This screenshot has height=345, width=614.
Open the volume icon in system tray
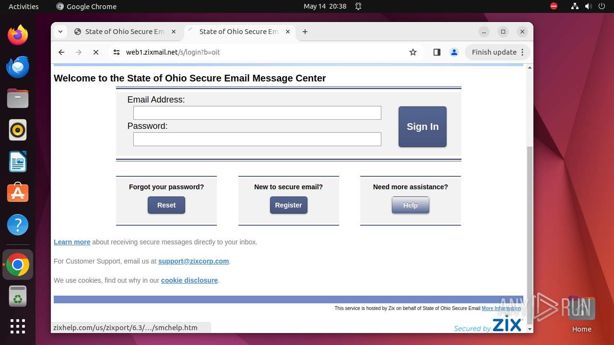(588, 6)
